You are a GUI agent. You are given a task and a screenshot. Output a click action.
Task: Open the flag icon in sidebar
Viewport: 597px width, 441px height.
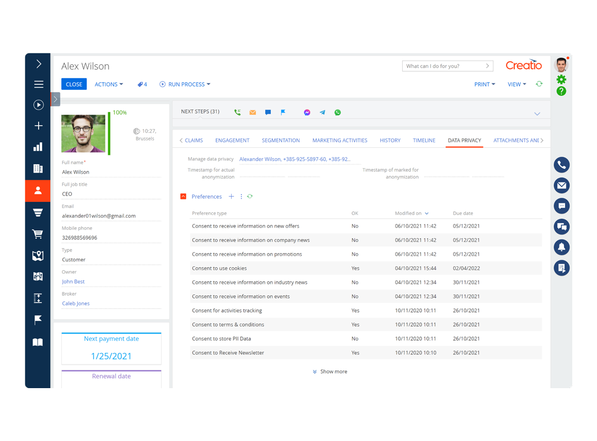click(38, 320)
